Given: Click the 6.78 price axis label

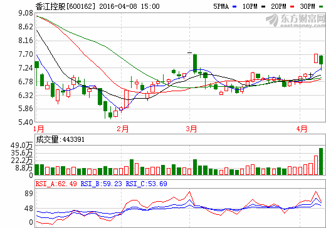Looking at the screenshot, I should [26, 82].
